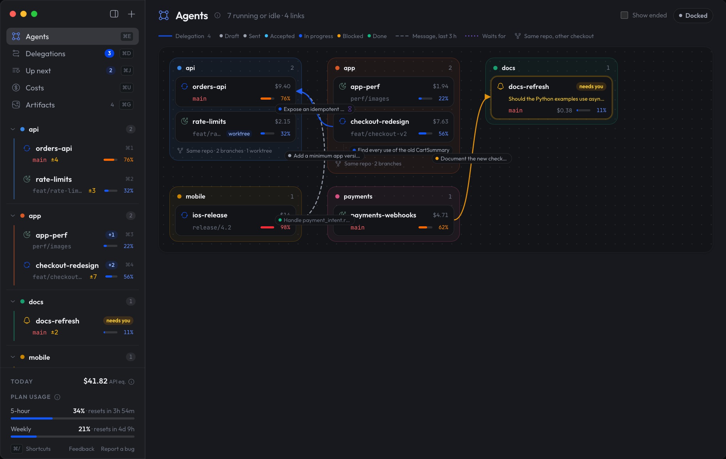Open the Up next view
This screenshot has height=459, width=726.
73,70
